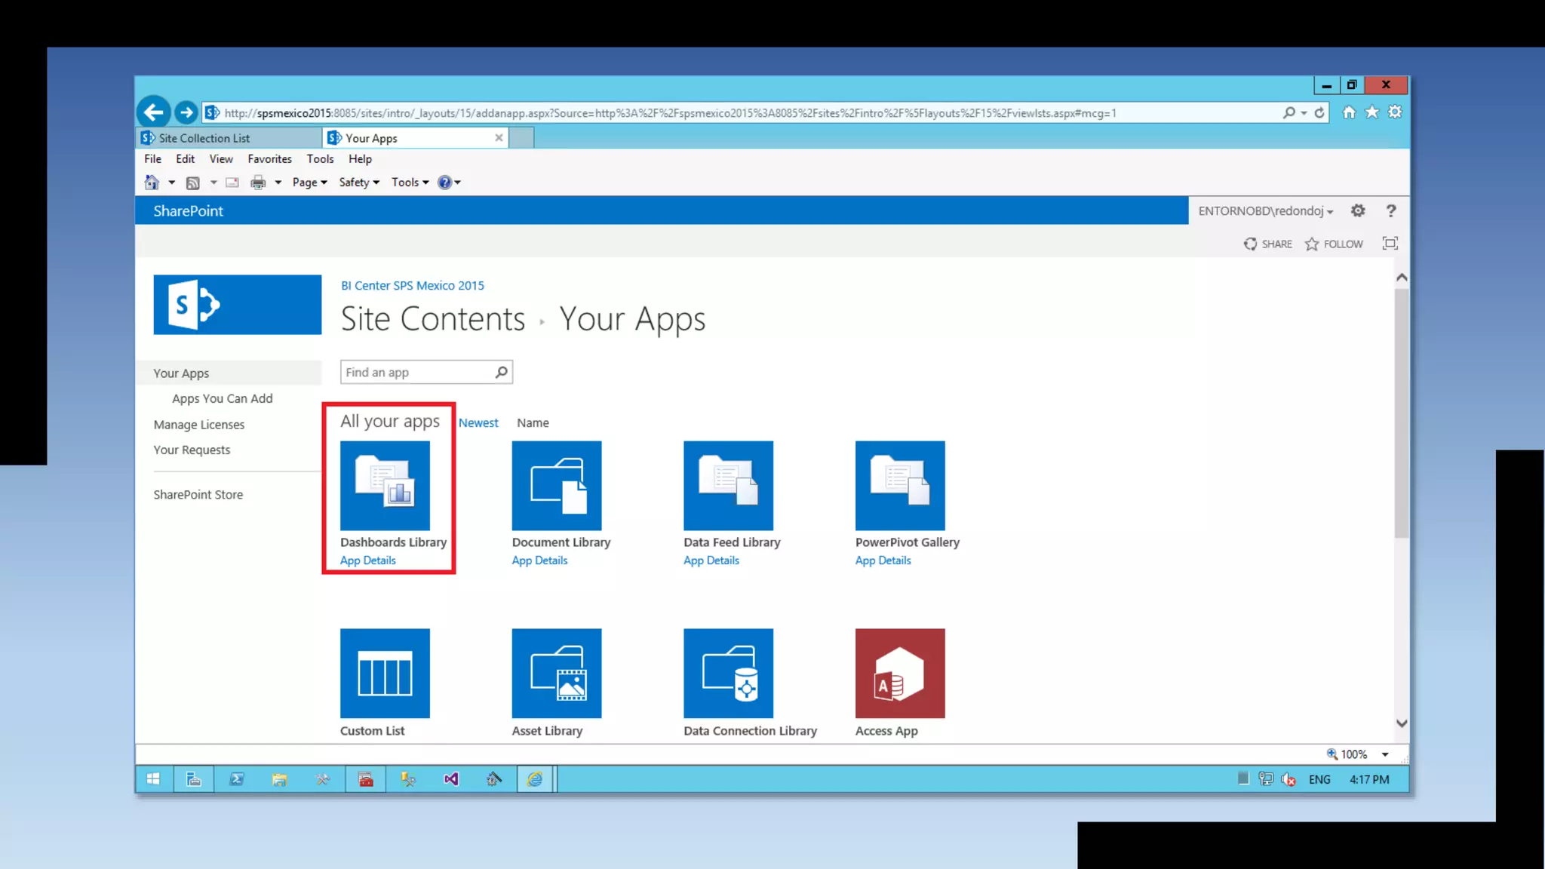Expand the ENTORNOBD\redondoj user menu
Screen dimensions: 1545x869
(x=1265, y=211)
